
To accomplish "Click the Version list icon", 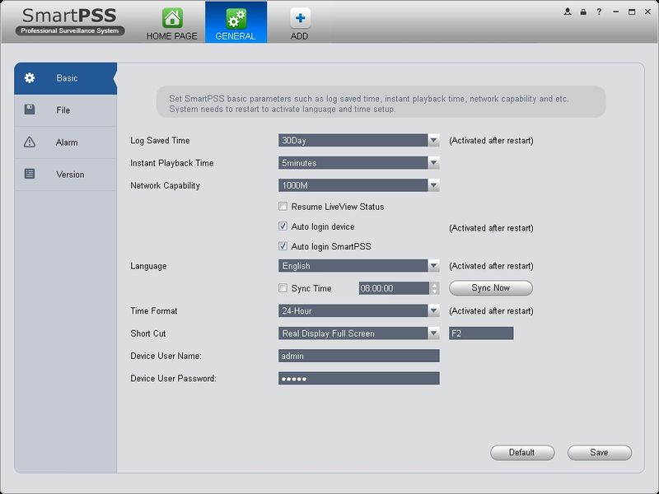I will [x=30, y=174].
